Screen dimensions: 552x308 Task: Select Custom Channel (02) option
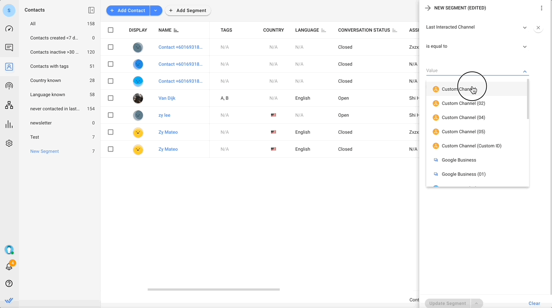pos(463,103)
